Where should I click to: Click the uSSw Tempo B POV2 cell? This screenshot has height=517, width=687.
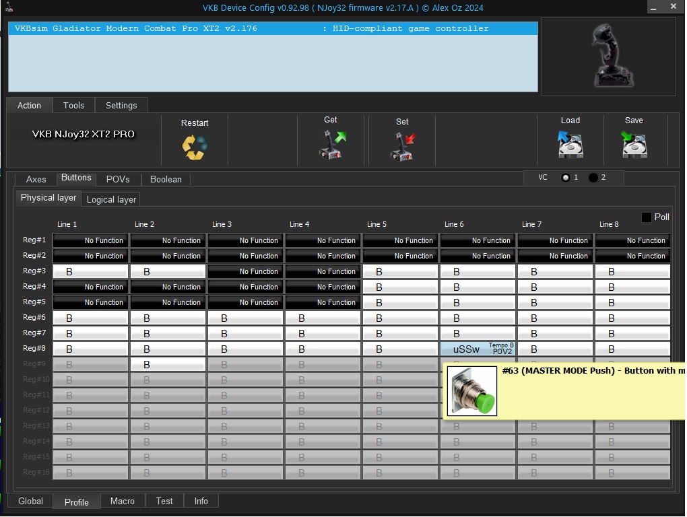(478, 349)
